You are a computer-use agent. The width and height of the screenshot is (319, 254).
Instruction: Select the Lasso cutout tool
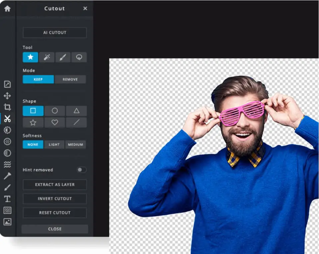pos(79,57)
